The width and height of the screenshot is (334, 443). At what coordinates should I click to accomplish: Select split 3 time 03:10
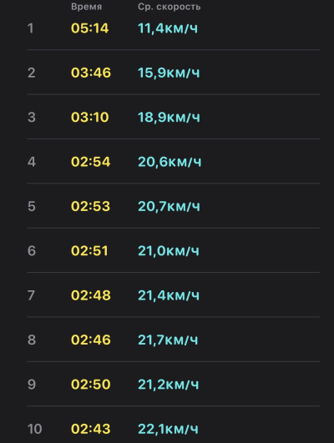coord(89,117)
